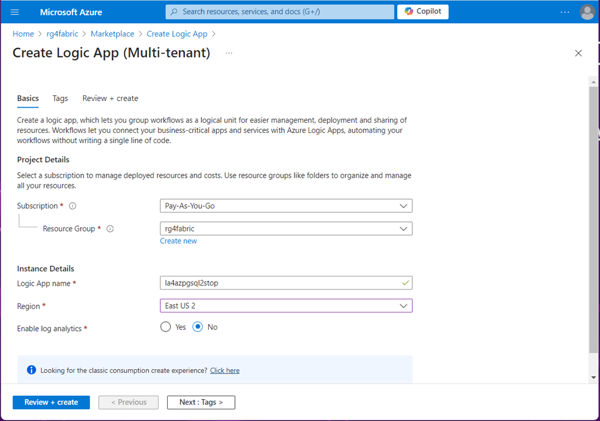The height and width of the screenshot is (421, 600).
Task: Click the Subscription info icon
Action: click(x=73, y=206)
